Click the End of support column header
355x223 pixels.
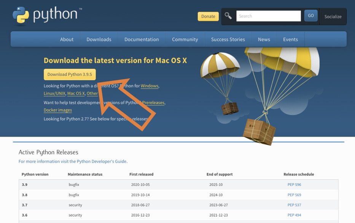[220, 174]
